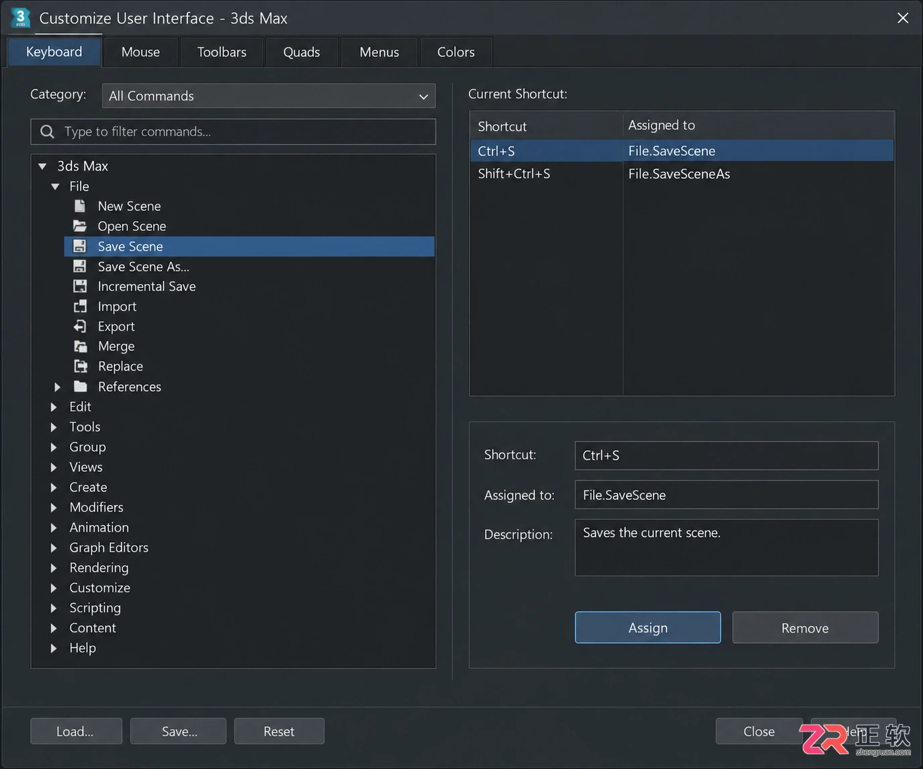Click the References folder icon
This screenshot has height=769, width=923.
pyautogui.click(x=81, y=386)
